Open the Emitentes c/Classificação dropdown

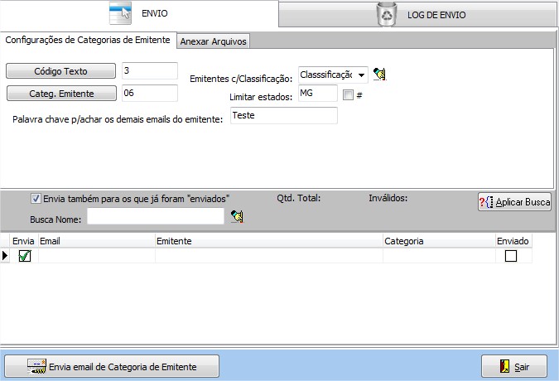[362, 75]
